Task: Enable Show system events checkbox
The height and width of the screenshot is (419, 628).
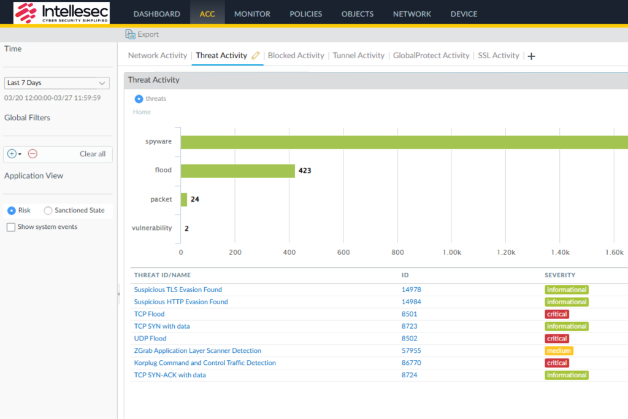Action: point(11,227)
